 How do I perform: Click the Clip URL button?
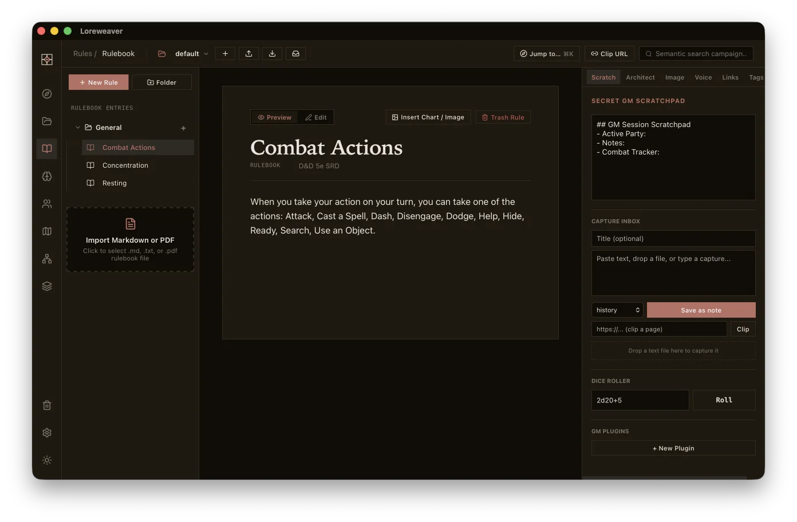[x=609, y=54]
